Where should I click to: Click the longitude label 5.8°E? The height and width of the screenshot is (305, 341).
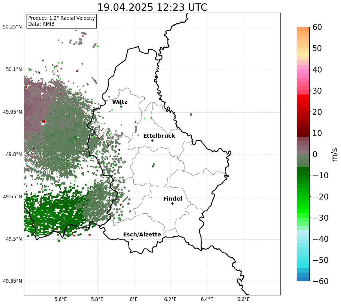coord(97,299)
